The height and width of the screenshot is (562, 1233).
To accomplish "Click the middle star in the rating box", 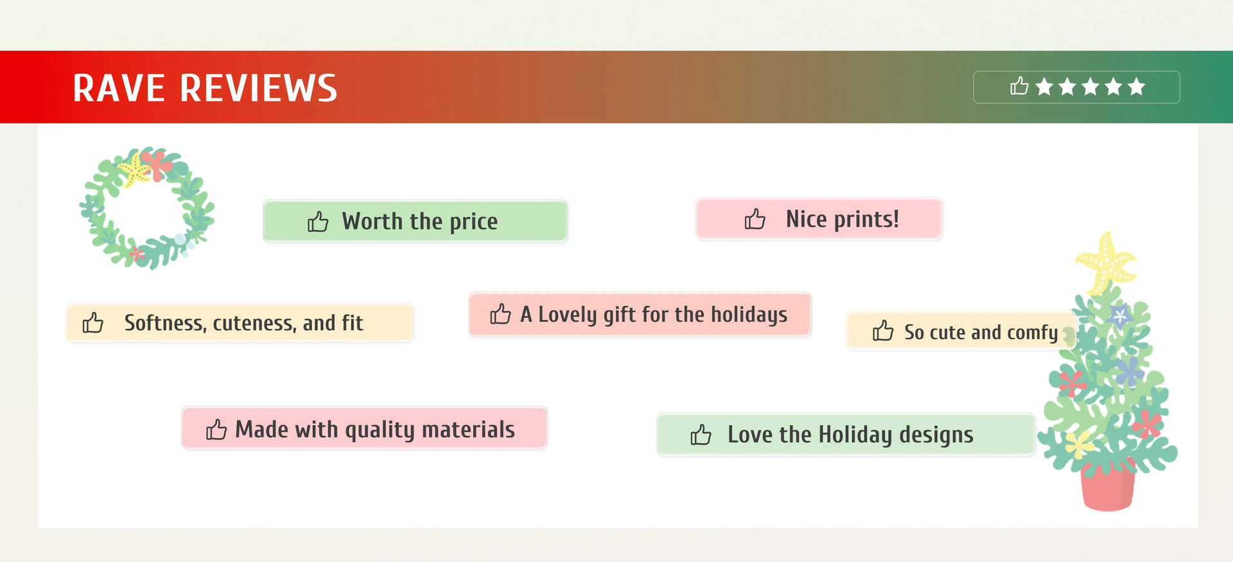I will pos(1090,86).
